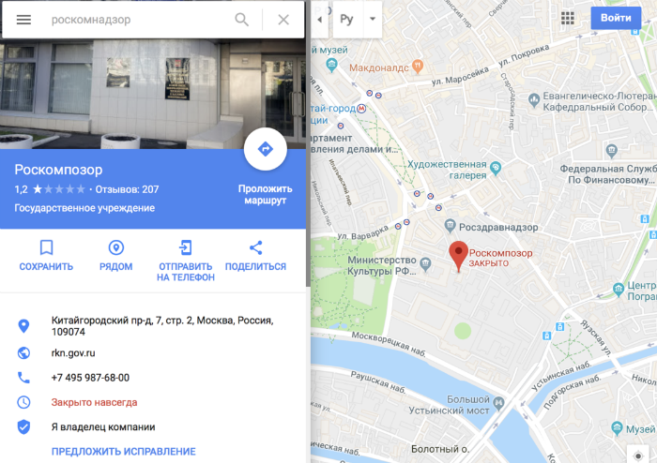Focus the роскомнадзор search field

pyautogui.click(x=138, y=20)
